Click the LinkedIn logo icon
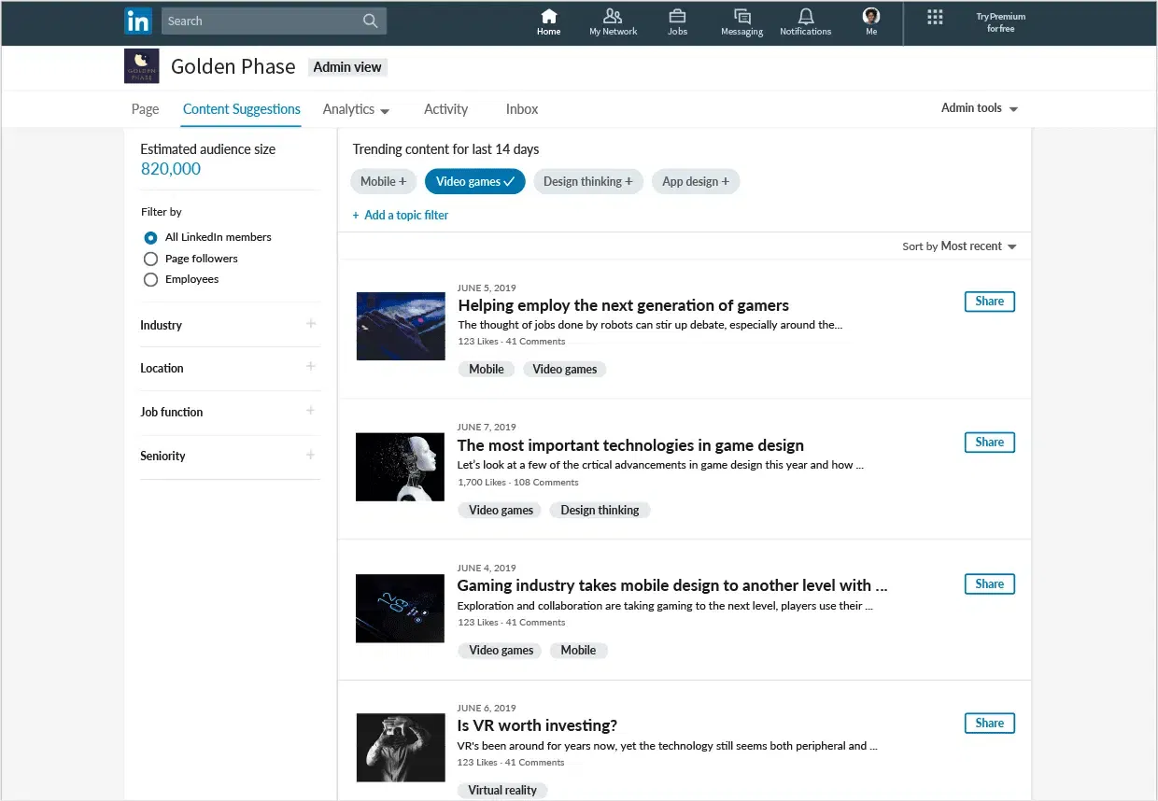The height and width of the screenshot is (801, 1158). click(138, 21)
